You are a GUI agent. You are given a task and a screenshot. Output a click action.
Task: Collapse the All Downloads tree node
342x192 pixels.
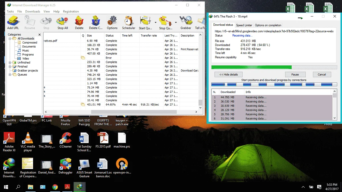point(10,39)
